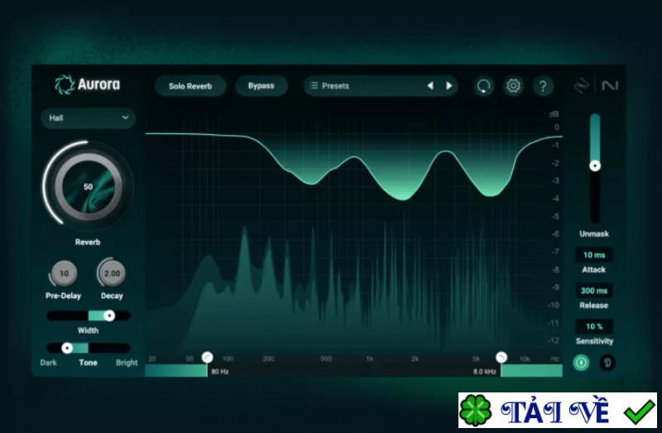Click the Decay knob showing 2.00
This screenshot has width=662, height=433.
(x=112, y=273)
